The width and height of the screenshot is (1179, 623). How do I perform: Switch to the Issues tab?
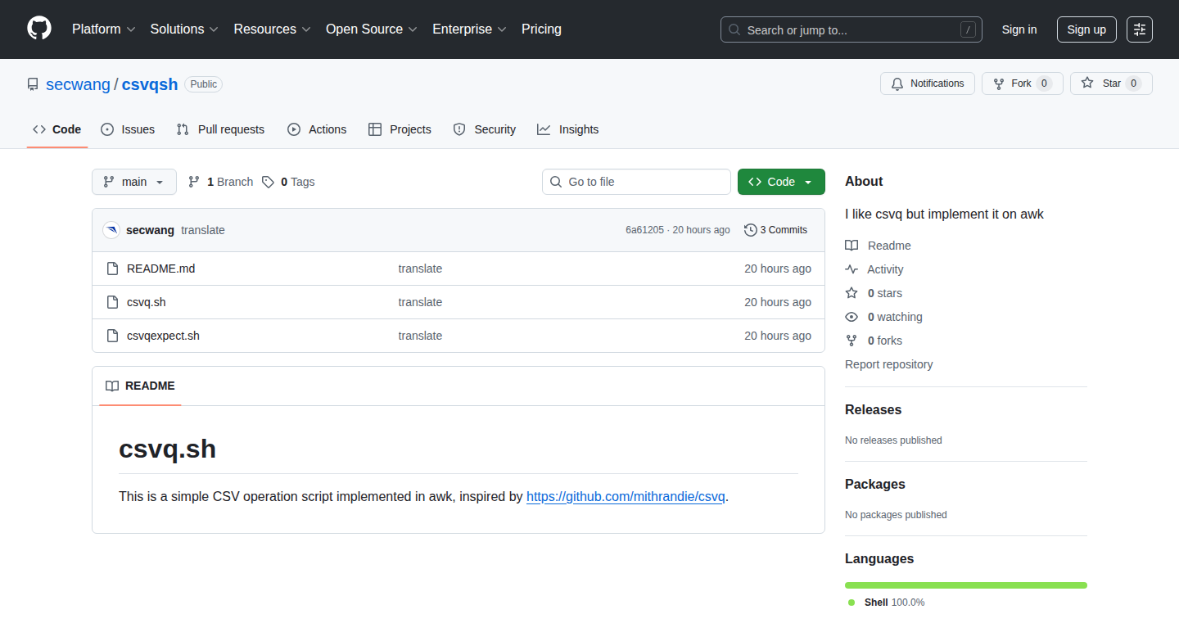pyautogui.click(x=128, y=129)
